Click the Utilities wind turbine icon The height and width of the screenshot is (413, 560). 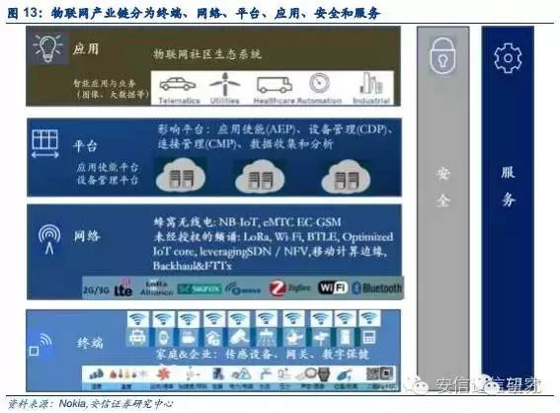click(224, 84)
